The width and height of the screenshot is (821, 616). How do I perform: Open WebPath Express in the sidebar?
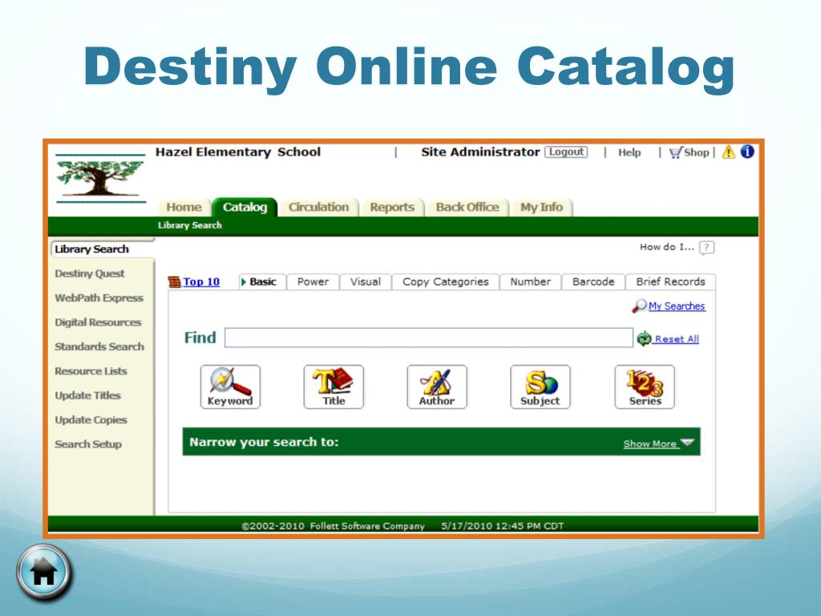click(x=99, y=298)
